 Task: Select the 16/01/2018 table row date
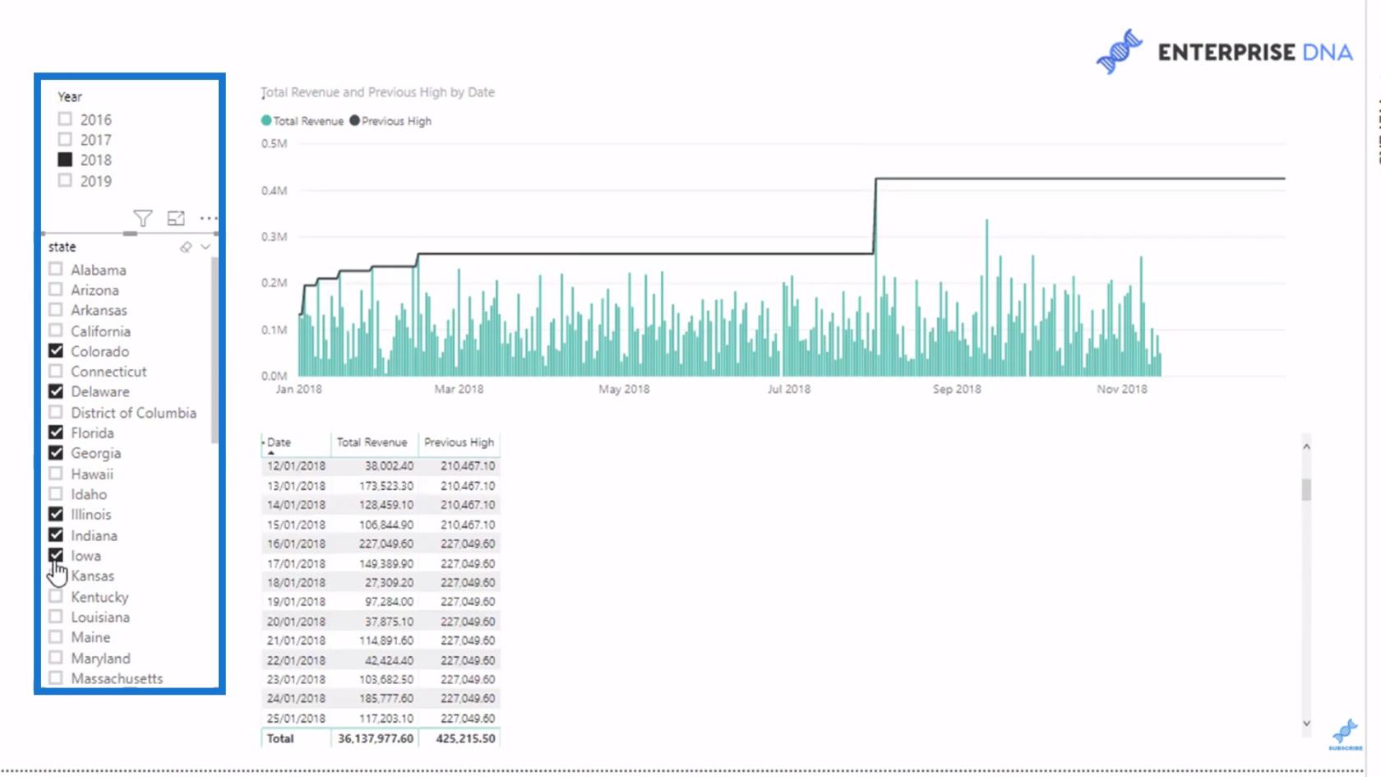(x=296, y=543)
